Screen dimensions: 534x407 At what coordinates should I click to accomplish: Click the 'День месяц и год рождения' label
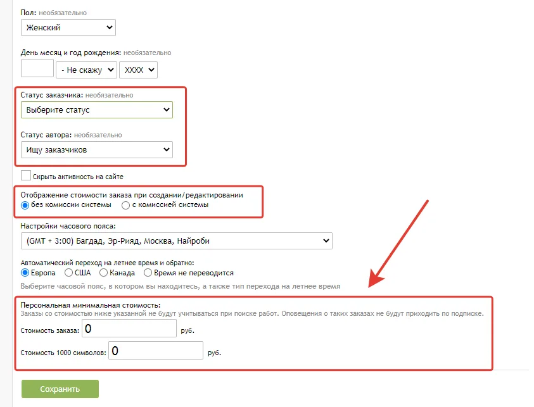pos(71,53)
